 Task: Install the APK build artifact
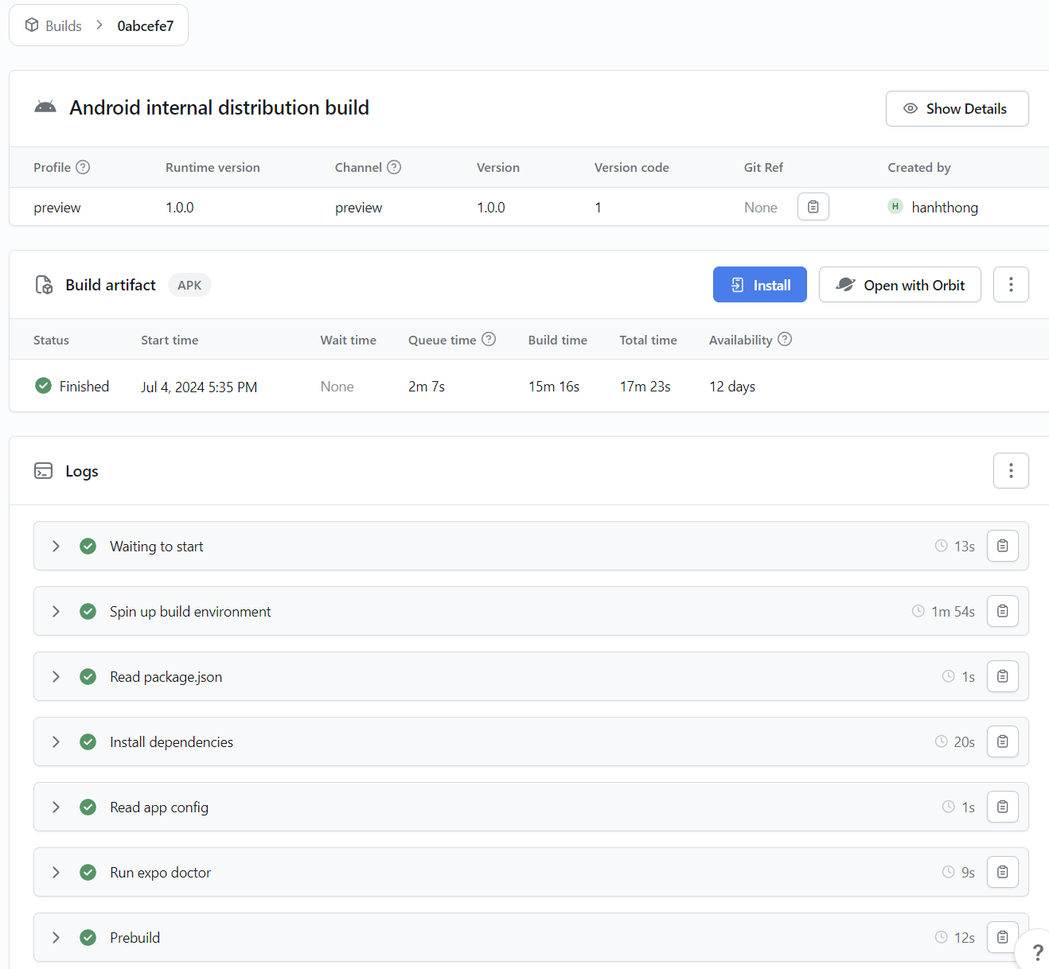759,285
